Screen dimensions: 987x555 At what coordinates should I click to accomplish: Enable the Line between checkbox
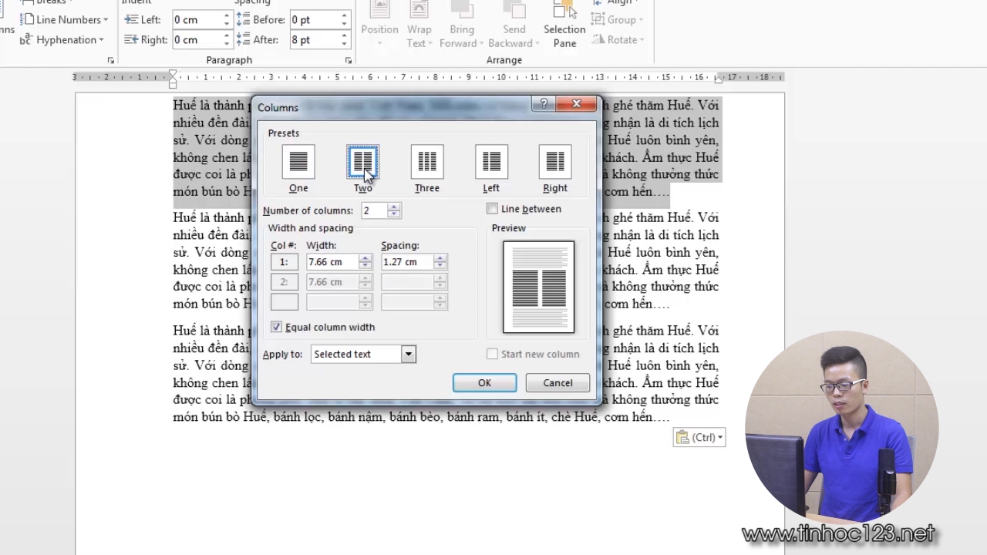pos(493,209)
